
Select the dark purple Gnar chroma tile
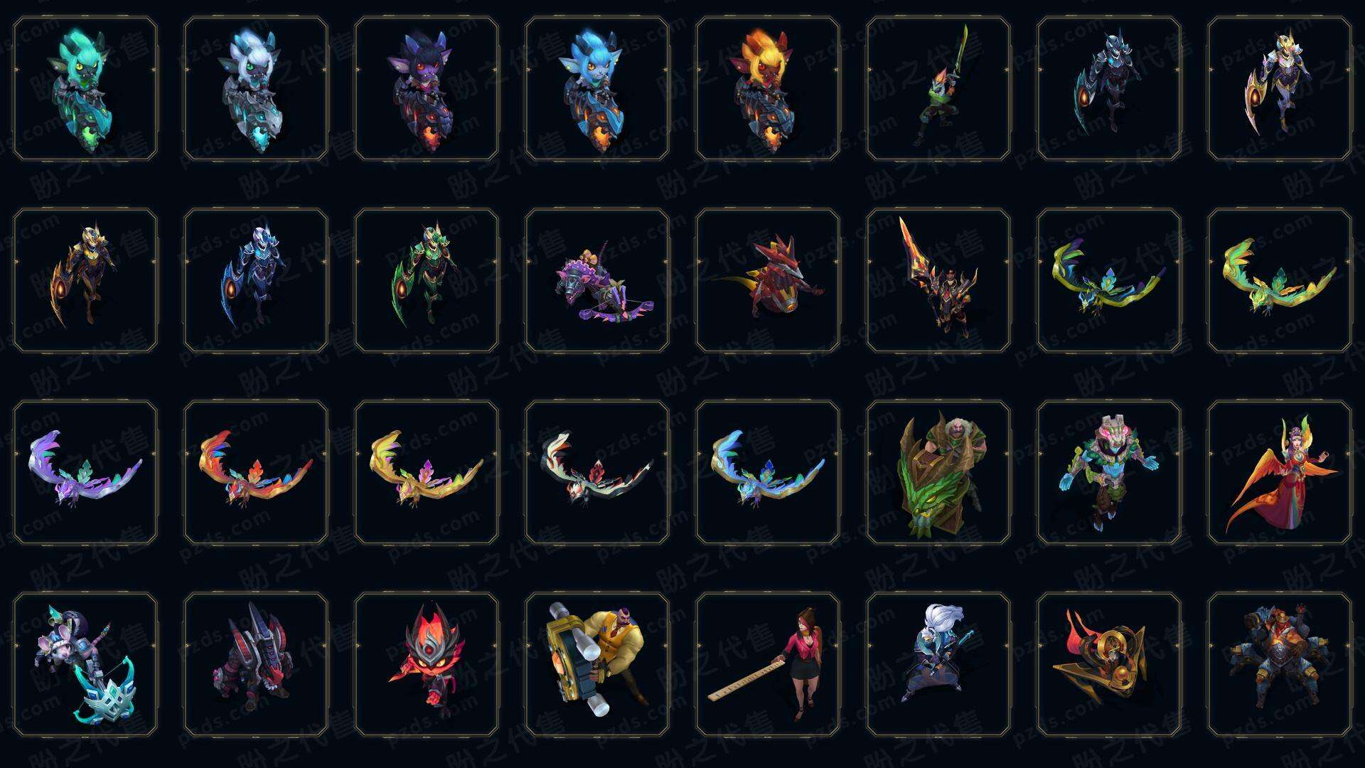click(427, 89)
